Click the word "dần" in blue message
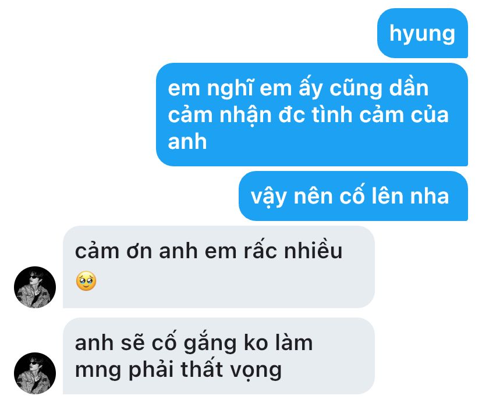This screenshot has width=482, height=410. 409,88
